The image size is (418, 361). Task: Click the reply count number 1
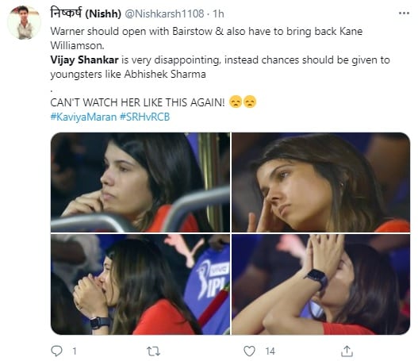75,351
